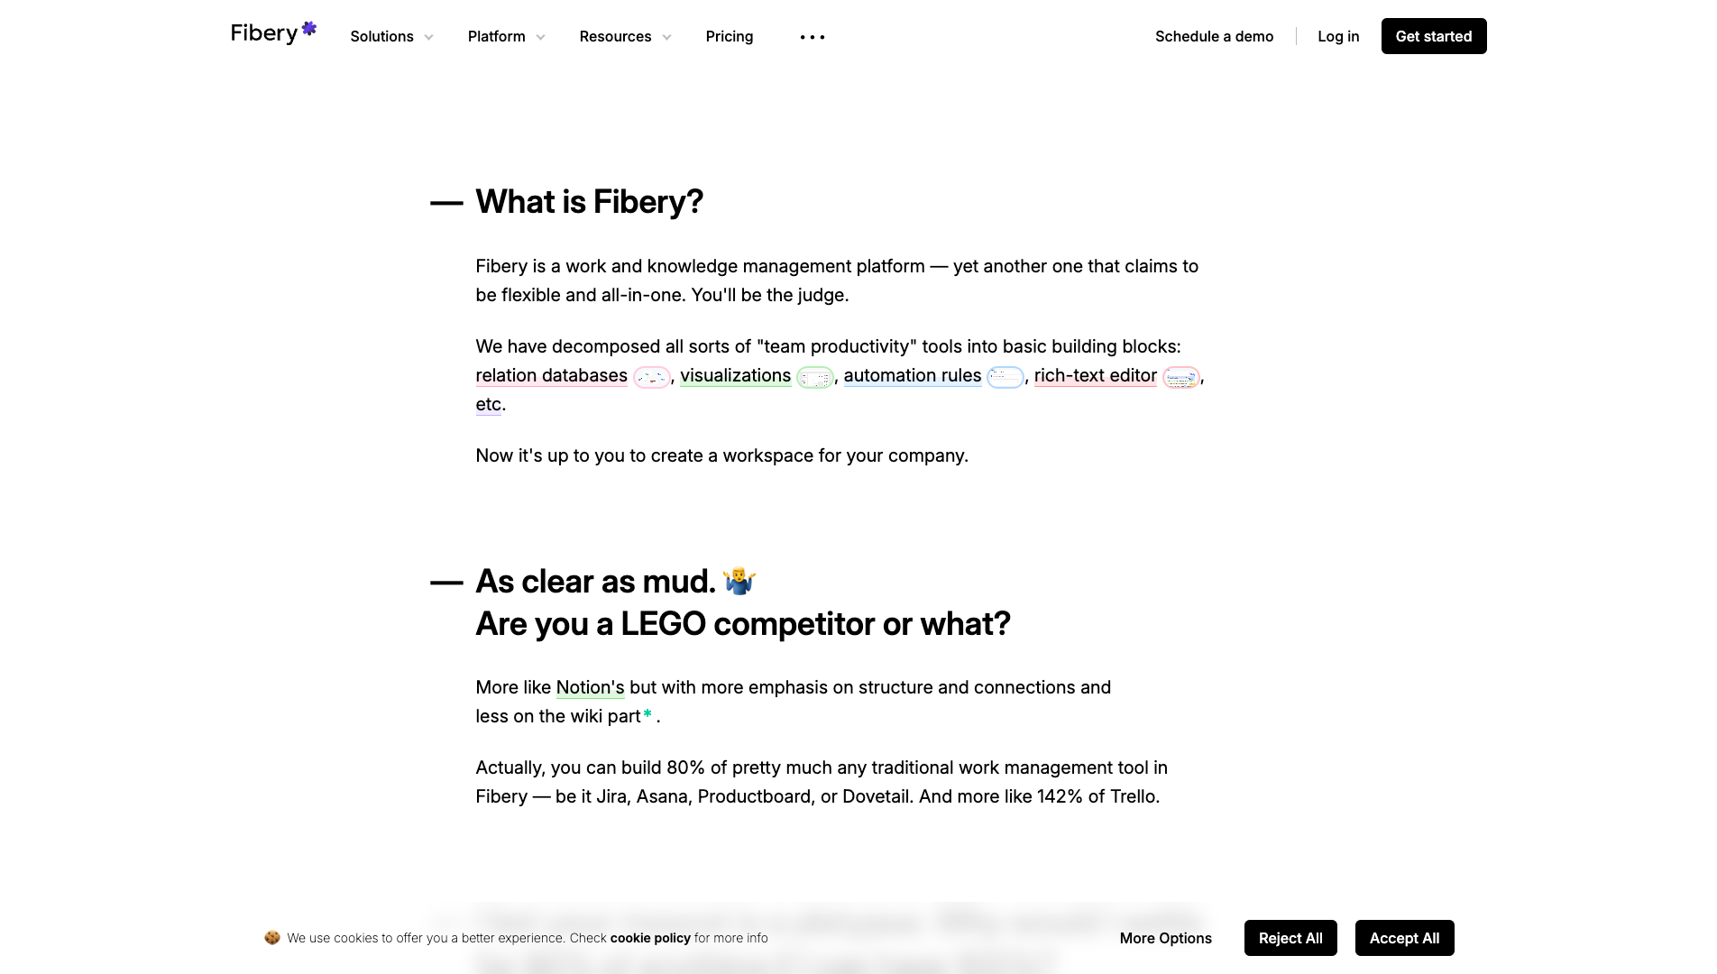Go to the Pricing page
This screenshot has height=974, width=1717.
click(729, 37)
